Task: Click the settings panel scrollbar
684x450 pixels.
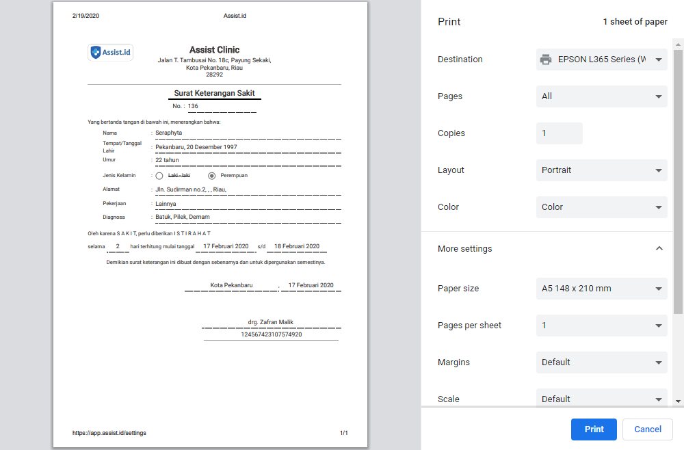Action: tap(677, 181)
